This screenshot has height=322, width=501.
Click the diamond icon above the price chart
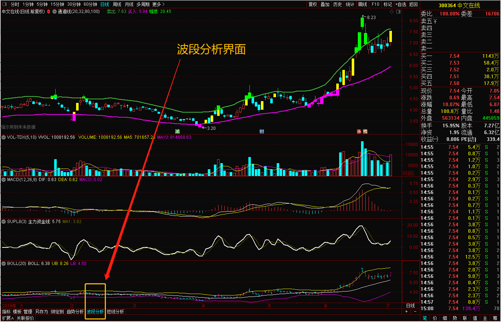(x=392, y=12)
